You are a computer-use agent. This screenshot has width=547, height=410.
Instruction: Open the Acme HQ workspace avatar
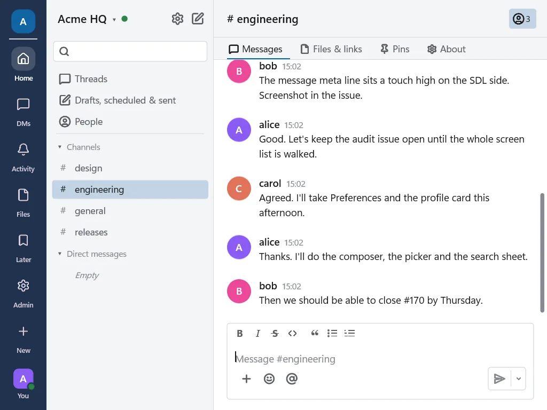(23, 21)
